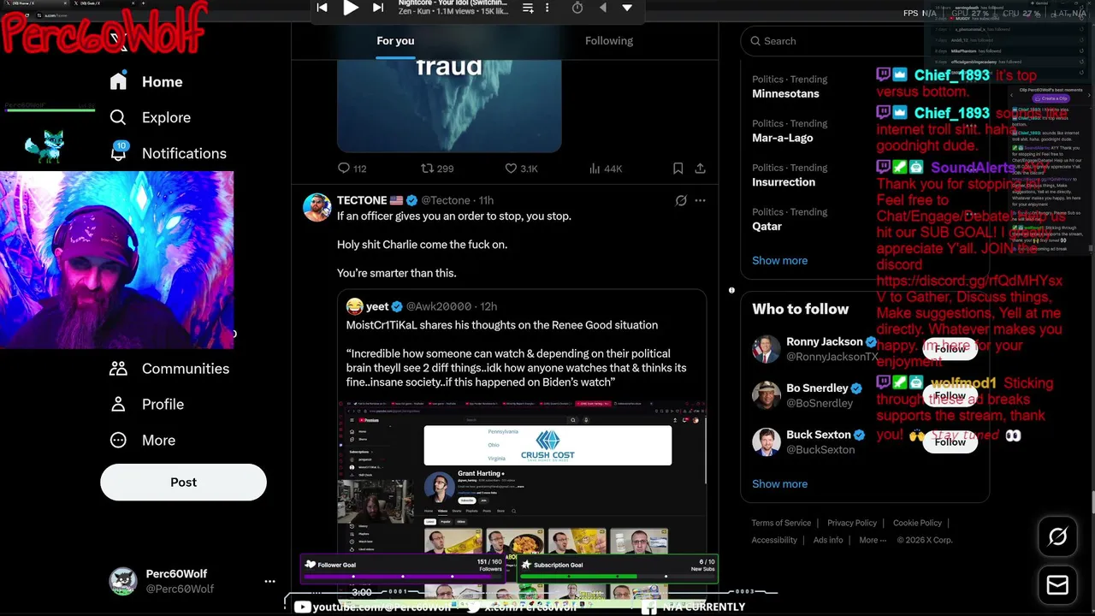Bookmark the fraud image post
1095x616 pixels.
(x=678, y=169)
